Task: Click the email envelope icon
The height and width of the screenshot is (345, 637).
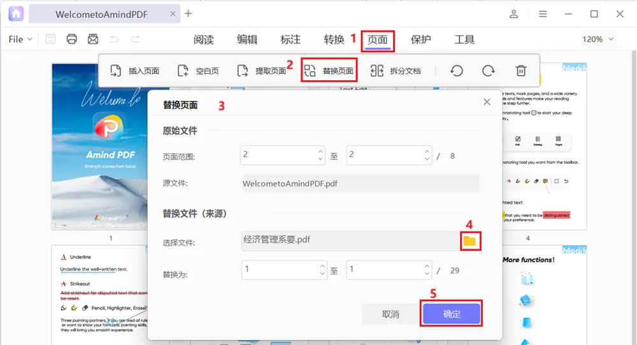Action: [93, 39]
